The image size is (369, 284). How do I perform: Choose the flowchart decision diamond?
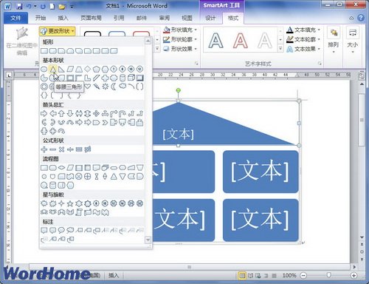(x=61, y=168)
